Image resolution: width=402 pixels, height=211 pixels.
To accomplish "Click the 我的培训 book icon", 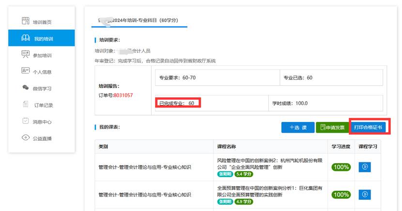I will click(26, 38).
